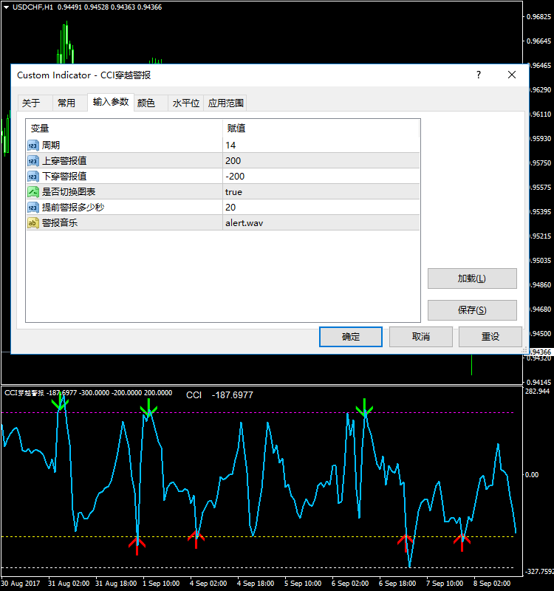Cancel with the 取消 button
Image resolution: width=554 pixels, height=591 pixels.
click(x=420, y=337)
